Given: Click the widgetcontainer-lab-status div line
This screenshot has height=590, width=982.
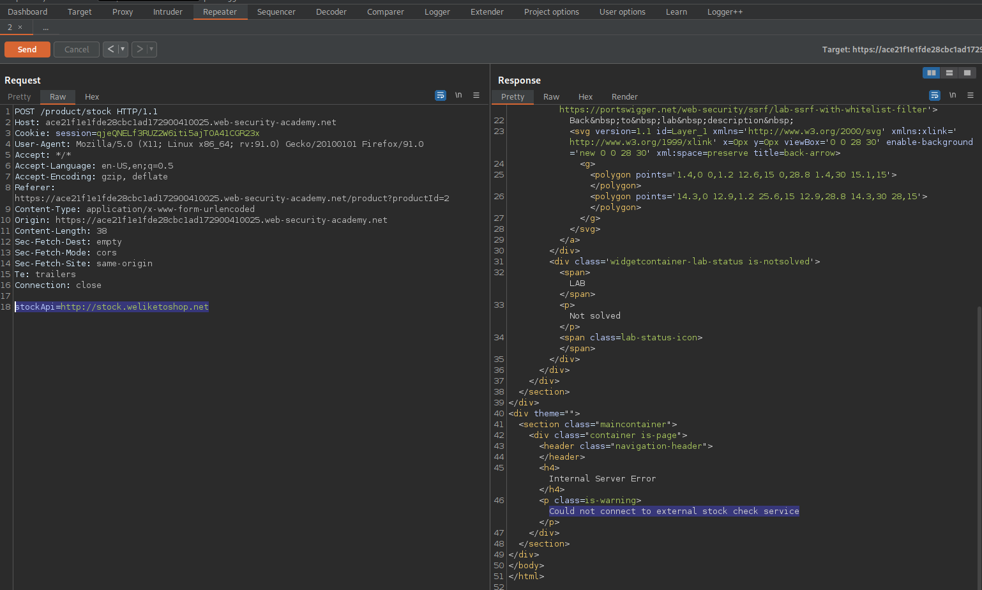Looking at the screenshot, I should tap(684, 262).
